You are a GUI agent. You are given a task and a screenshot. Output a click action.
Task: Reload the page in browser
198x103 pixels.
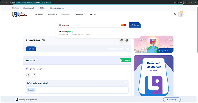[10, 3]
